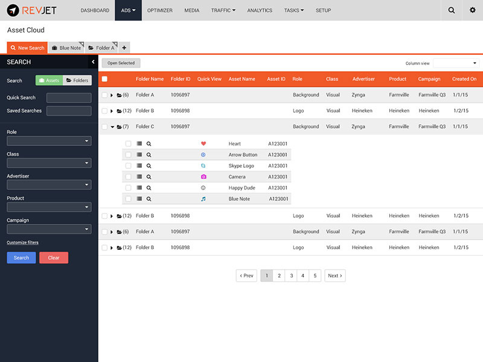Click the Blue Note music icon thumbnail
This screenshot has width=483, height=362.
tap(203, 199)
